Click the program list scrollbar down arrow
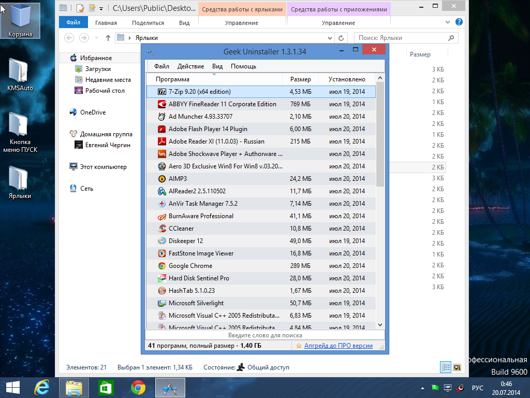The width and height of the screenshot is (530, 398). pos(380,325)
